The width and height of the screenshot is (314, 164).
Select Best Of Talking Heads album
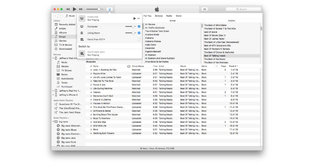point(215,56)
